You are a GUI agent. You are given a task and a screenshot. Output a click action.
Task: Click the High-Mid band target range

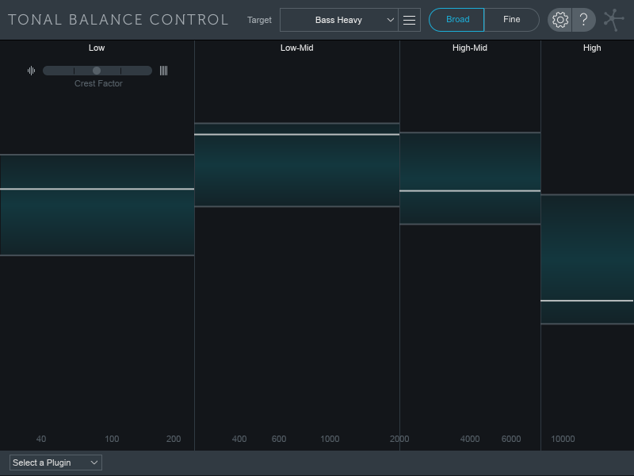470,178
